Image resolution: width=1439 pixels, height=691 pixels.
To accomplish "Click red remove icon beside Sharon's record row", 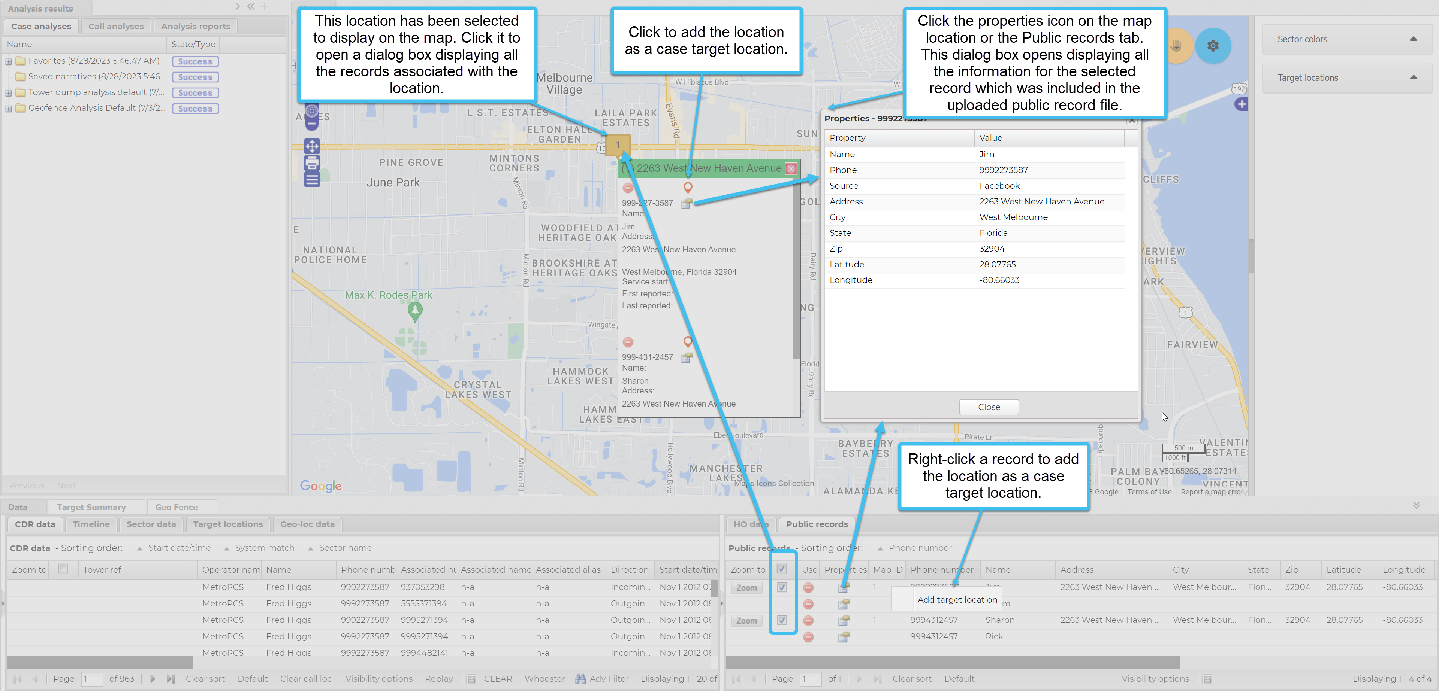I will (808, 620).
